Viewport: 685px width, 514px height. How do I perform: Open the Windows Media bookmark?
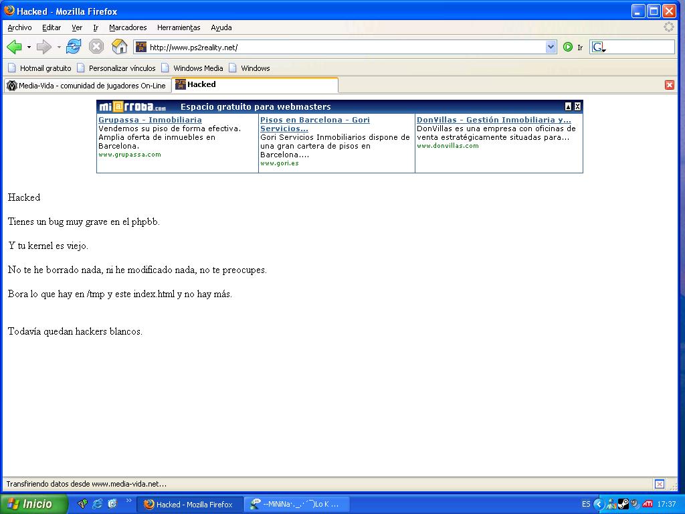click(x=192, y=68)
